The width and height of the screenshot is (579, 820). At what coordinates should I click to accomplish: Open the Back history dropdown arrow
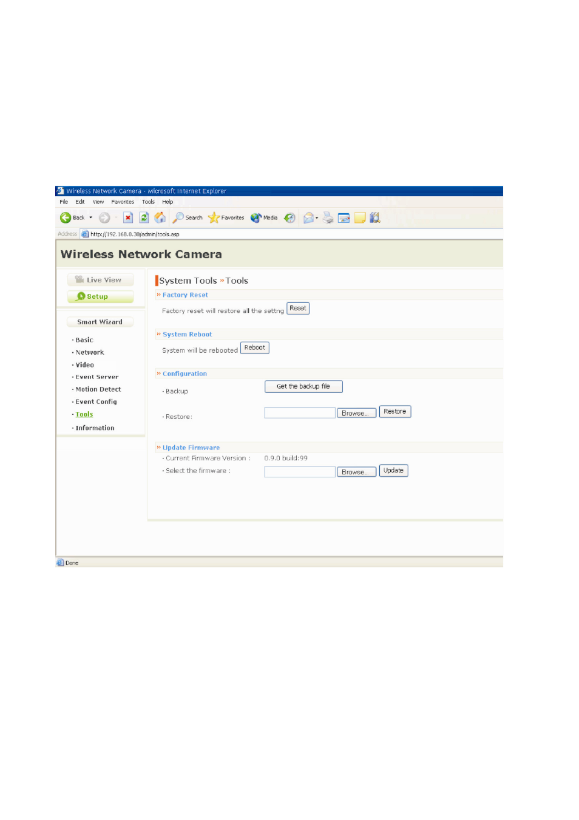pyautogui.click(x=91, y=217)
